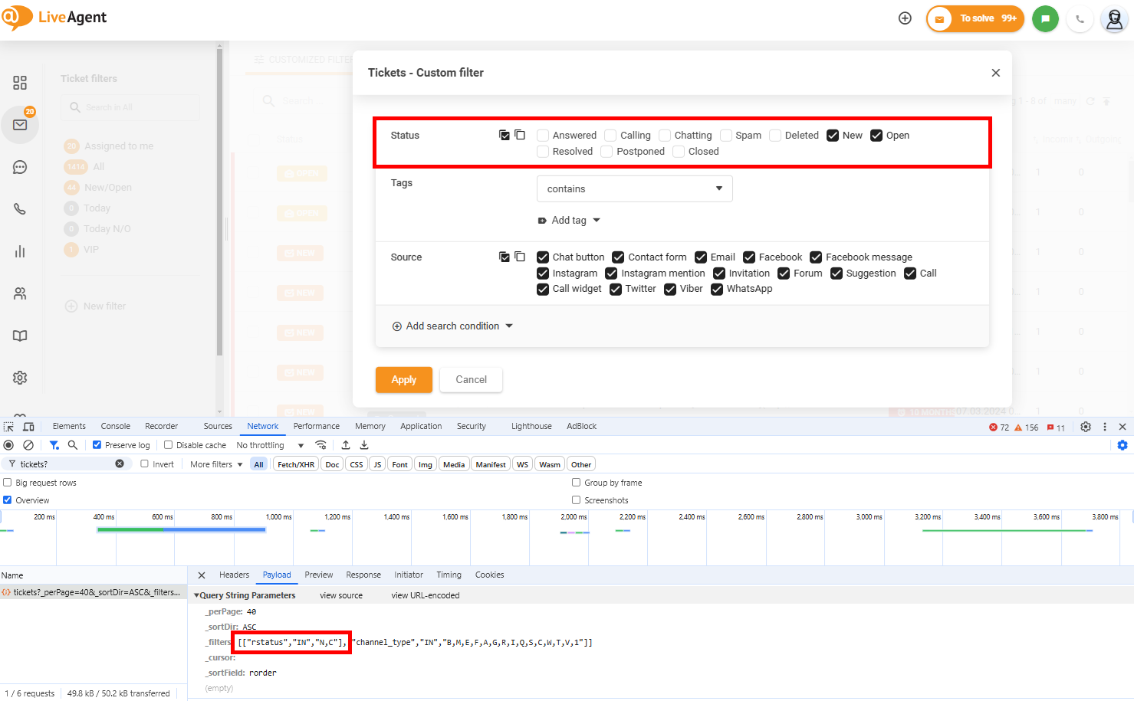Open the No throttling dropdown

(x=269, y=445)
